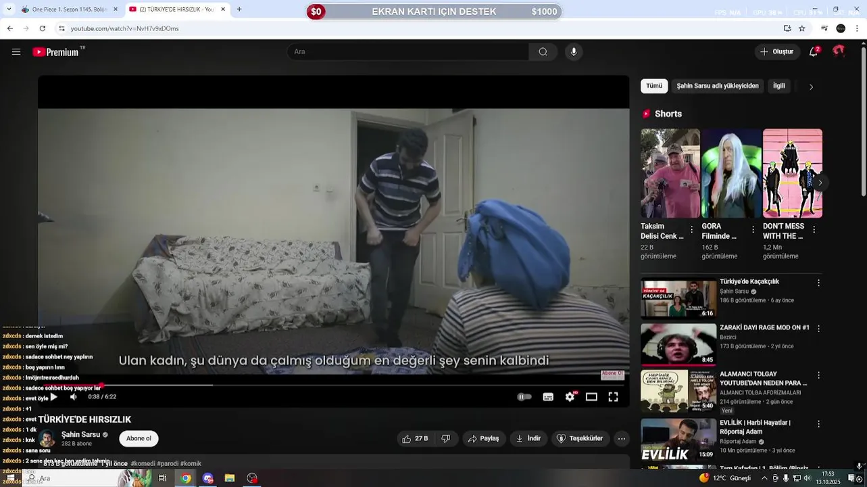Screen dimensions: 867x487
Task: Show next Shorts with right arrow
Action: (x=820, y=183)
